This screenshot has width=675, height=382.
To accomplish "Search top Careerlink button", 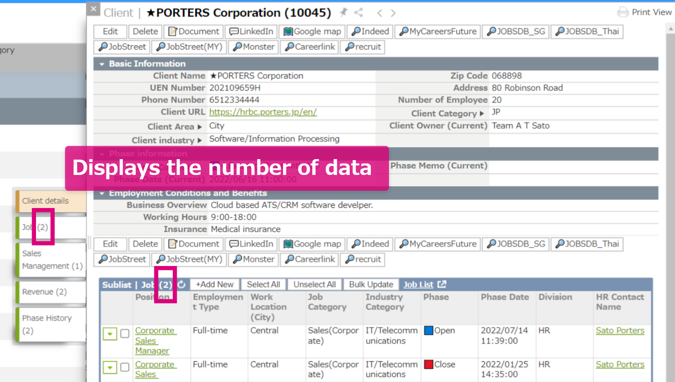I will 309,47.
